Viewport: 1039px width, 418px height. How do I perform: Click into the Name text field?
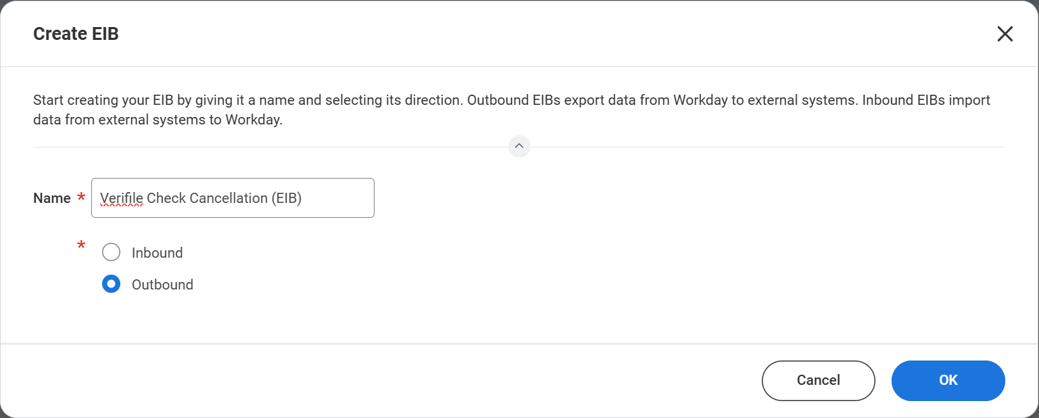point(233,198)
